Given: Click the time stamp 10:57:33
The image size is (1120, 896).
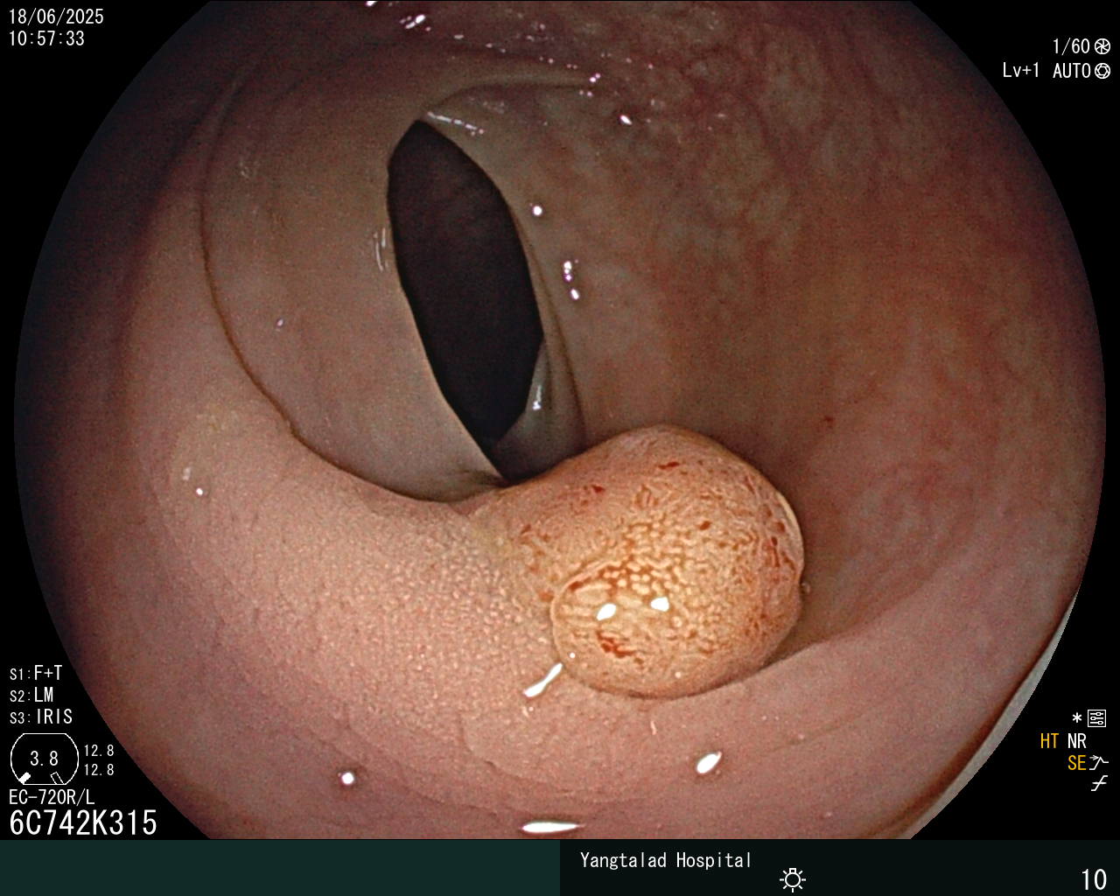Looking at the screenshot, I should (x=47, y=38).
